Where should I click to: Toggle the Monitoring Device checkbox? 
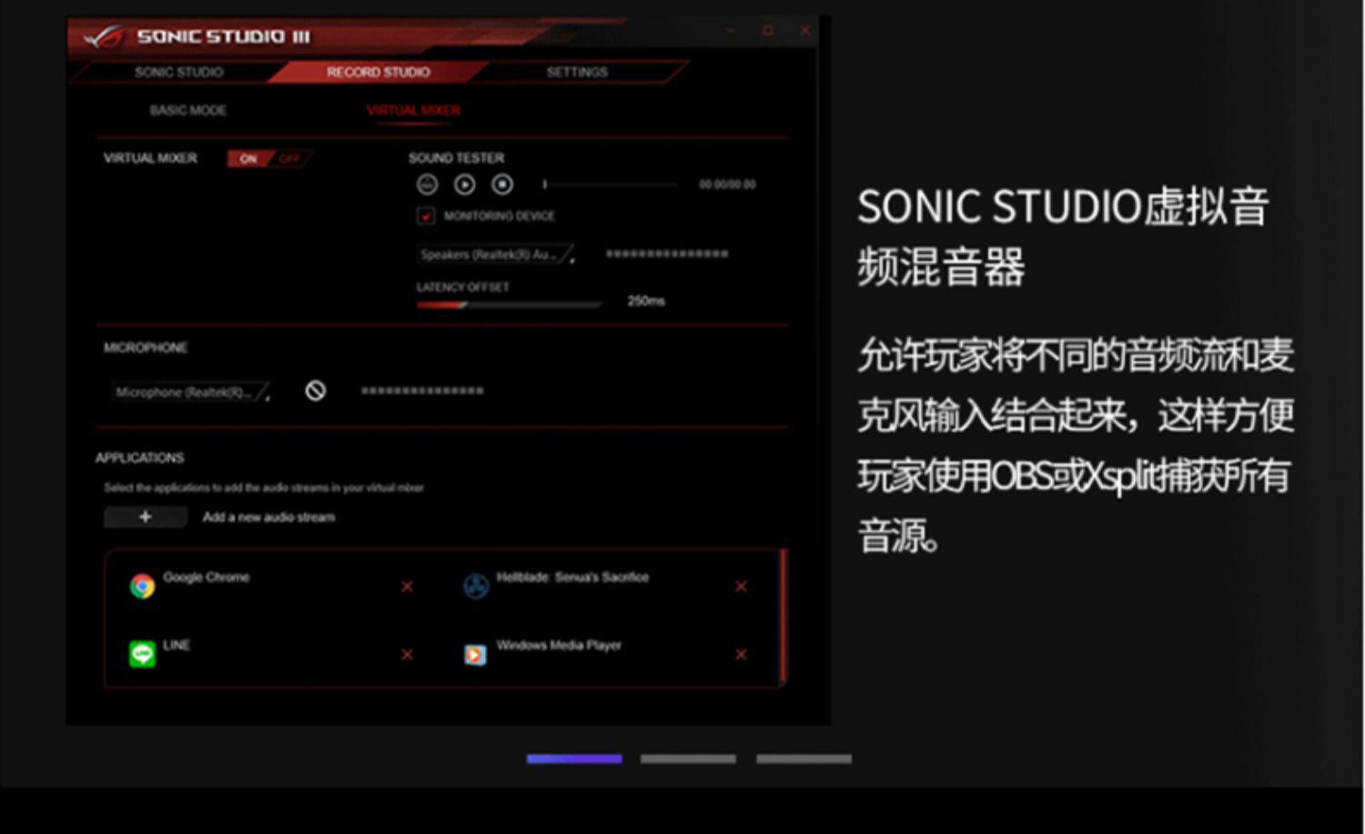(425, 216)
